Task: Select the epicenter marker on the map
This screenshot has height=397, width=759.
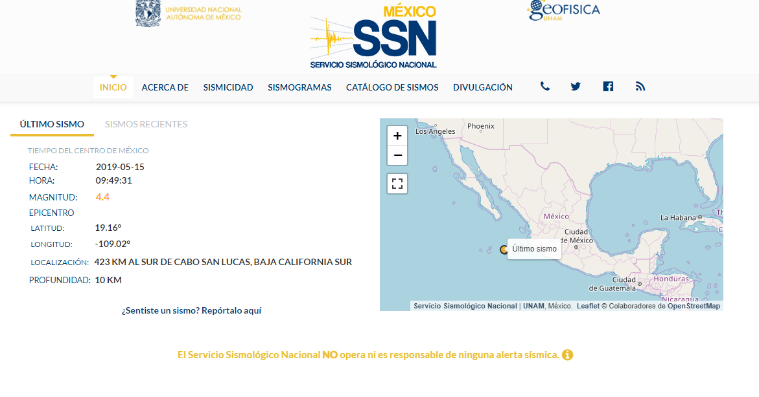Action: pyautogui.click(x=504, y=250)
